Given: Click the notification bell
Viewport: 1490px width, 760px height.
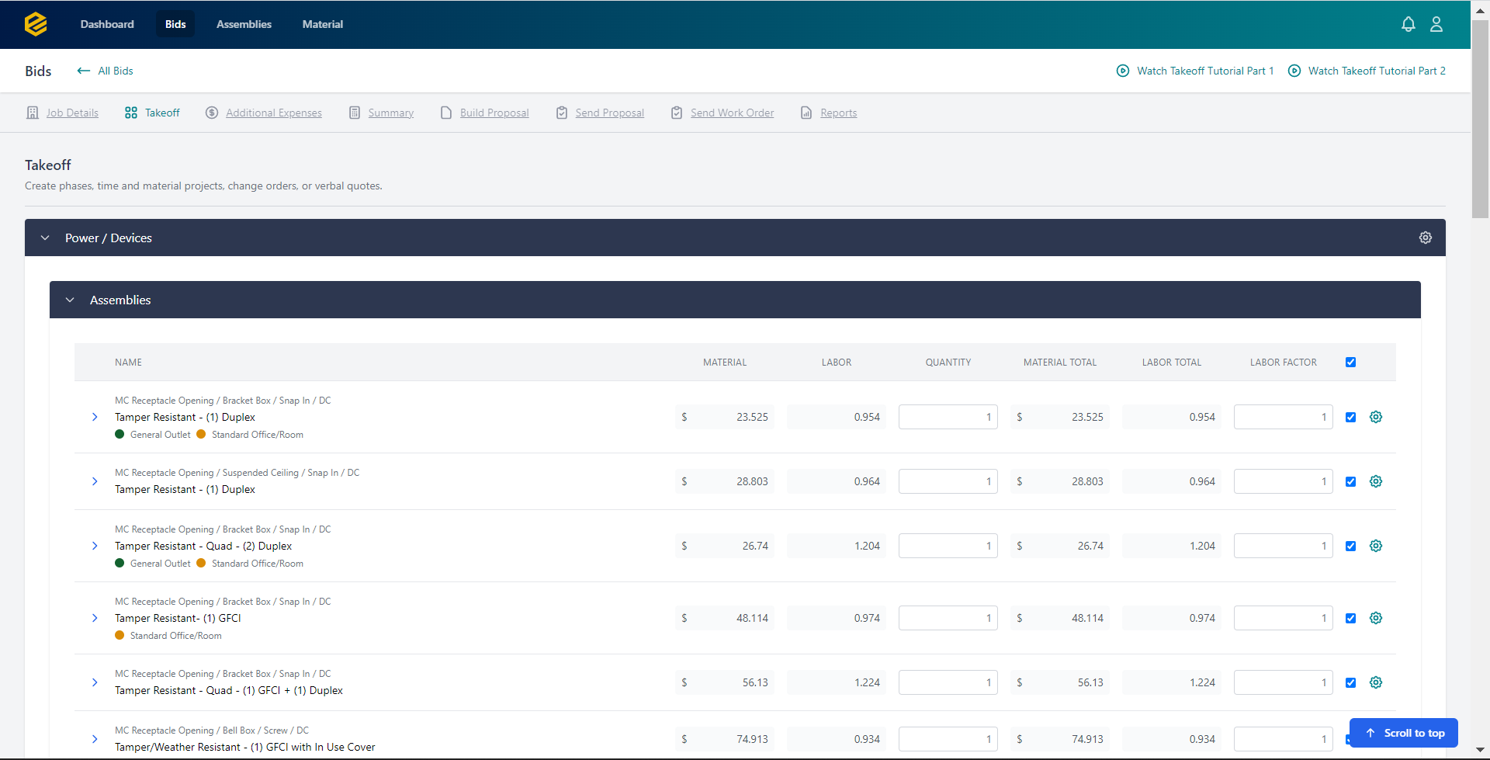Looking at the screenshot, I should click(1409, 24).
